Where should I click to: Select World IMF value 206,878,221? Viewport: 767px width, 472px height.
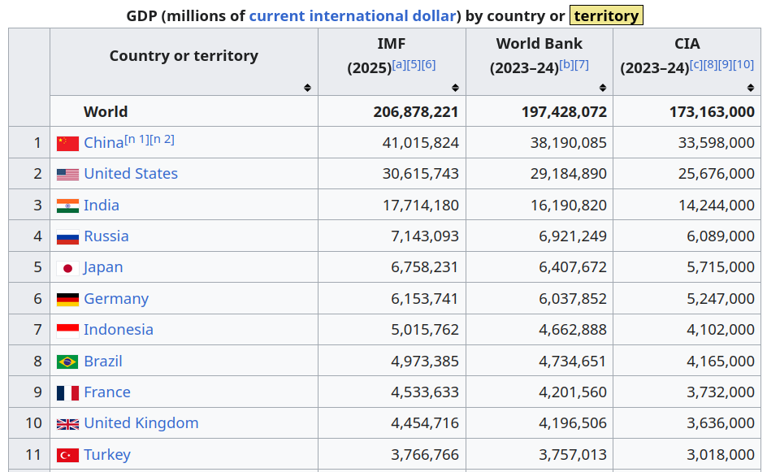coord(416,112)
